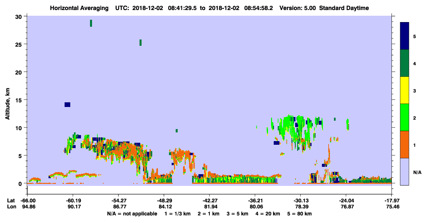Click the legend text "N/A = not applicable"
The height and width of the screenshot is (223, 435).
pos(132,214)
